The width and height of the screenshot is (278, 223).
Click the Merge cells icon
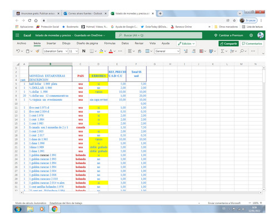(x=147, y=51)
